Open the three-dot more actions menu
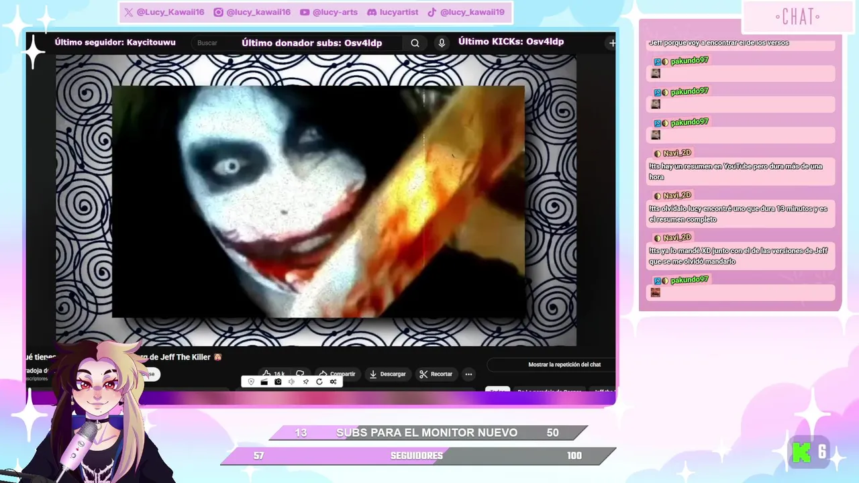This screenshot has height=483, width=859. [468, 374]
